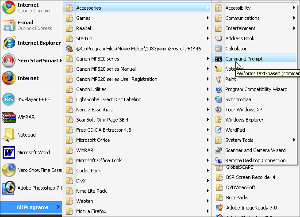This screenshot has width=300, height=217.
Task: Open Microsoft Office Tools folder
Action: tap(137, 160)
